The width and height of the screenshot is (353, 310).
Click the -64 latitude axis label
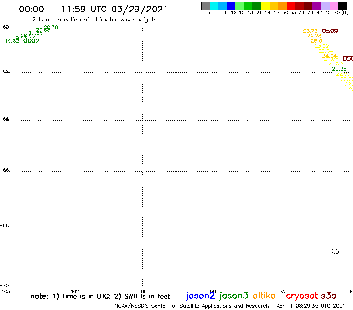coord(4,119)
